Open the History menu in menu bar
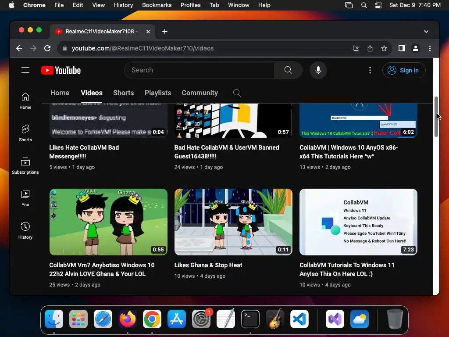Image resolution: width=449 pixels, height=337 pixels. 123,5
